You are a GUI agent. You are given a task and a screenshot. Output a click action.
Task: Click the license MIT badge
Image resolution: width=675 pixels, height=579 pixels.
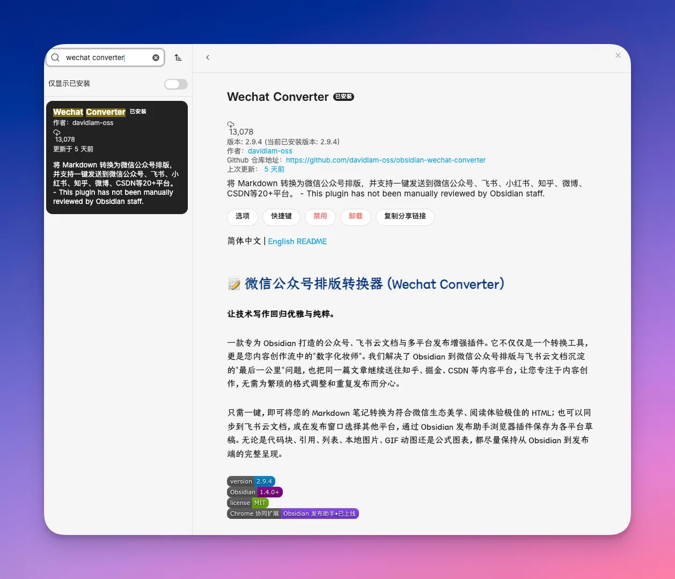(248, 503)
